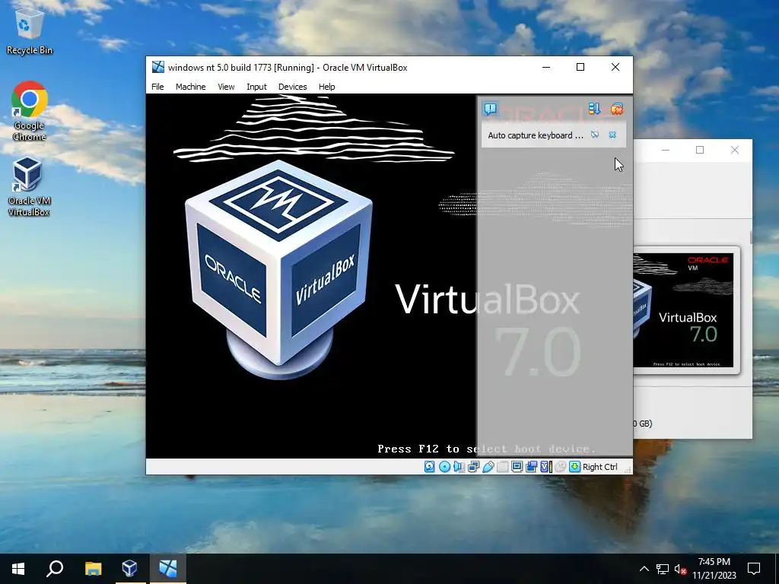Viewport: 779px width, 584px height.
Task: Click the Right Ctrl host key label
Action: (x=600, y=467)
